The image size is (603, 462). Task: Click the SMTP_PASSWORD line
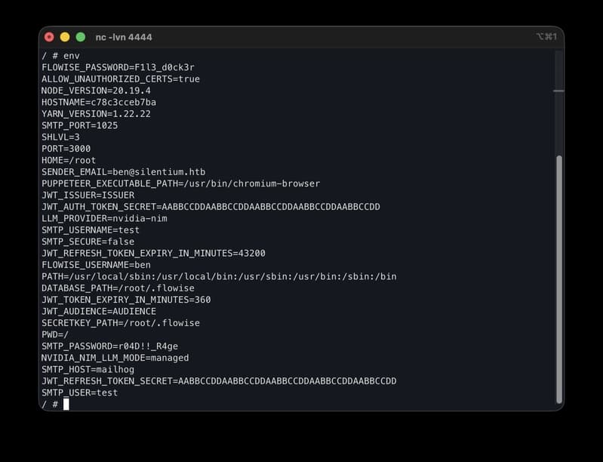point(109,346)
